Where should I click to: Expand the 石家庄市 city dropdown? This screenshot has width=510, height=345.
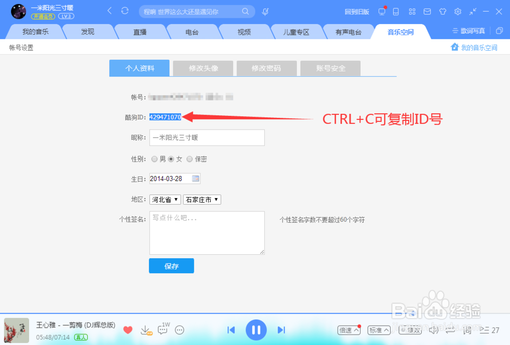coord(202,200)
